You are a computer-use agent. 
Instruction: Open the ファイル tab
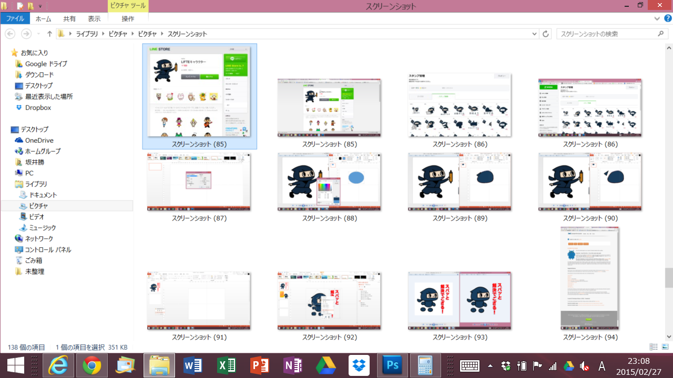click(x=15, y=18)
